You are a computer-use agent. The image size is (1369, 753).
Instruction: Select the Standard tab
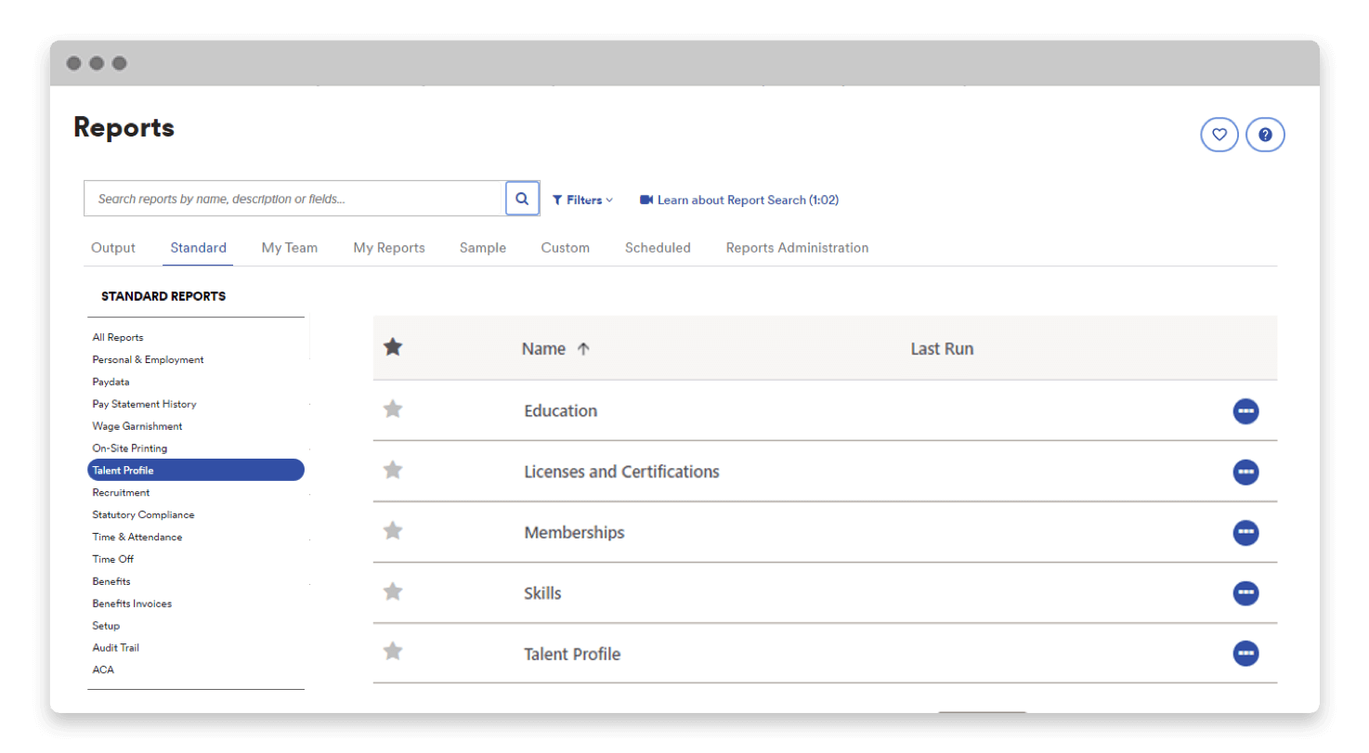point(199,248)
